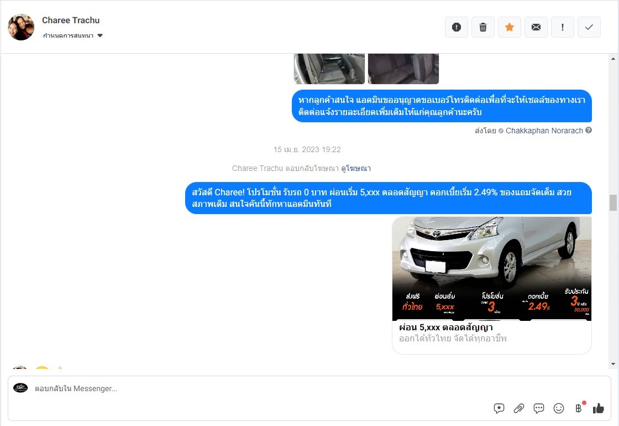Toggle the orange star follow-up icon

(509, 27)
